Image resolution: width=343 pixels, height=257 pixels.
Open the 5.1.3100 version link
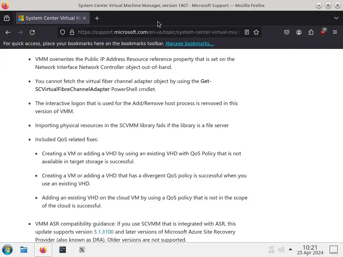coord(104,232)
